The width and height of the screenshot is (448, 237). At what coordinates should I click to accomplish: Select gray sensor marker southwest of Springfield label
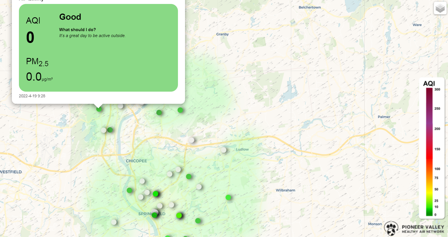click(114, 222)
